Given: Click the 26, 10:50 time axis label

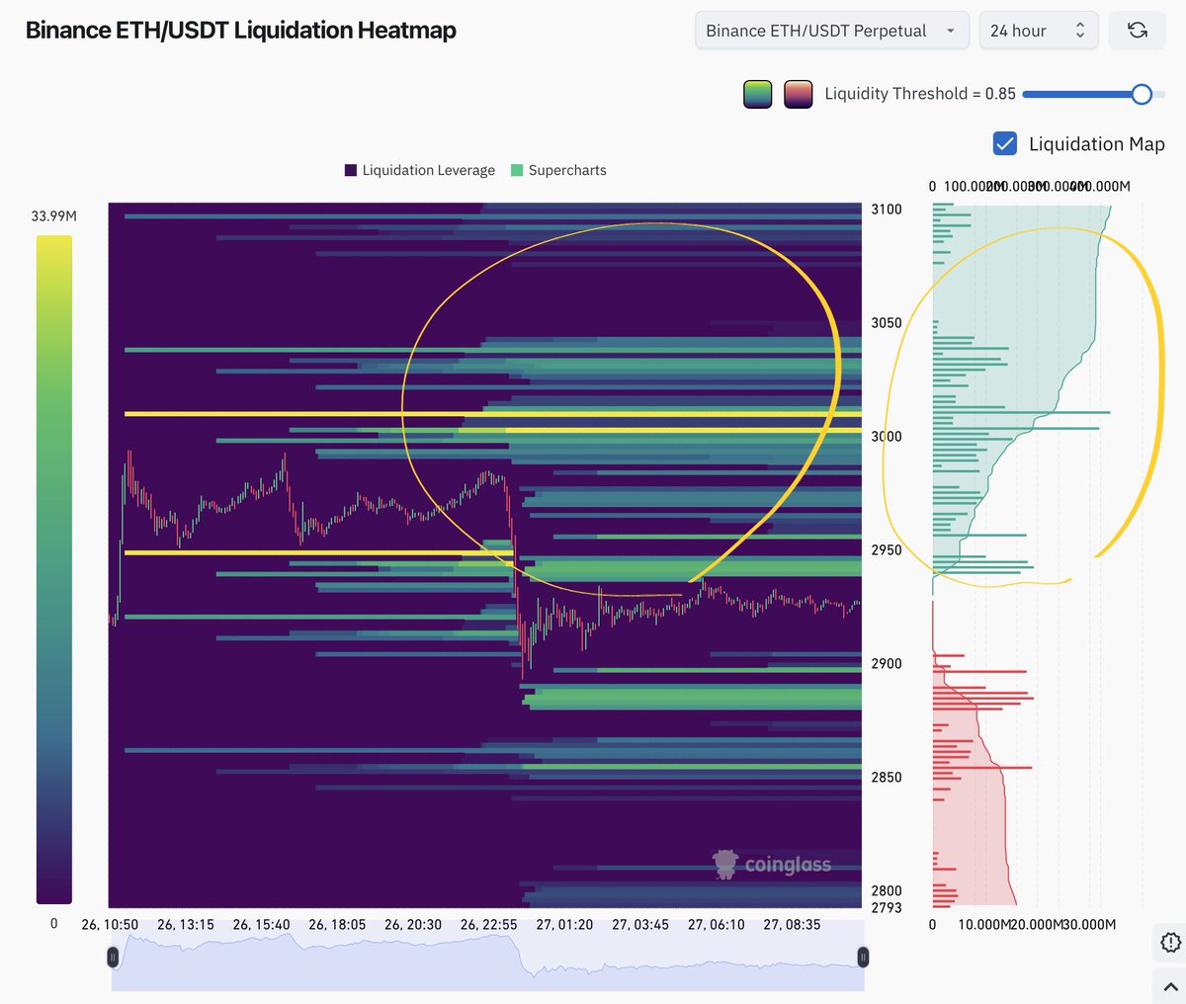Looking at the screenshot, I should coord(110,925).
